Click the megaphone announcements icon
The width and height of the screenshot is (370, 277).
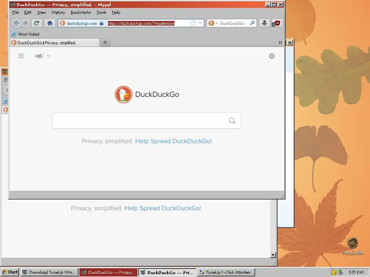[39, 56]
